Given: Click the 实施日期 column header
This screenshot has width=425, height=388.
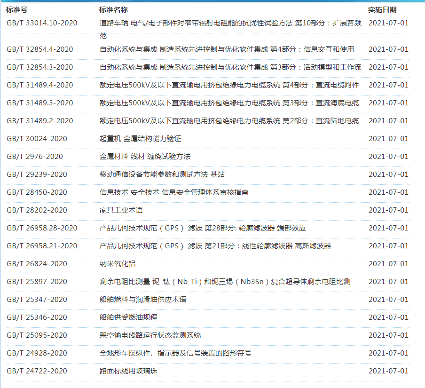Looking at the screenshot, I should click(382, 9).
